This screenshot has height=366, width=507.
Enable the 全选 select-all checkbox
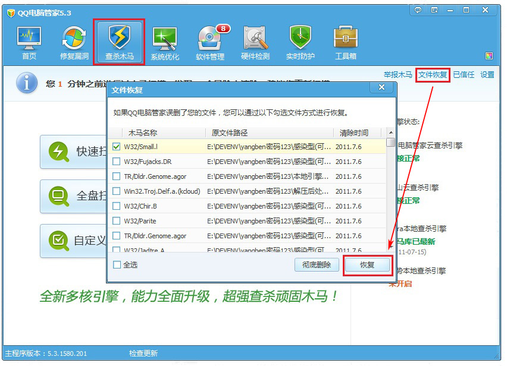pos(117,264)
